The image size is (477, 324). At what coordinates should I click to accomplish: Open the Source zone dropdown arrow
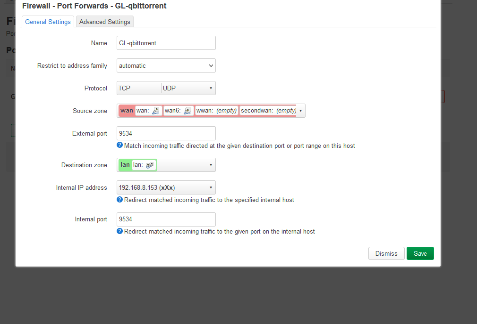[x=300, y=111]
